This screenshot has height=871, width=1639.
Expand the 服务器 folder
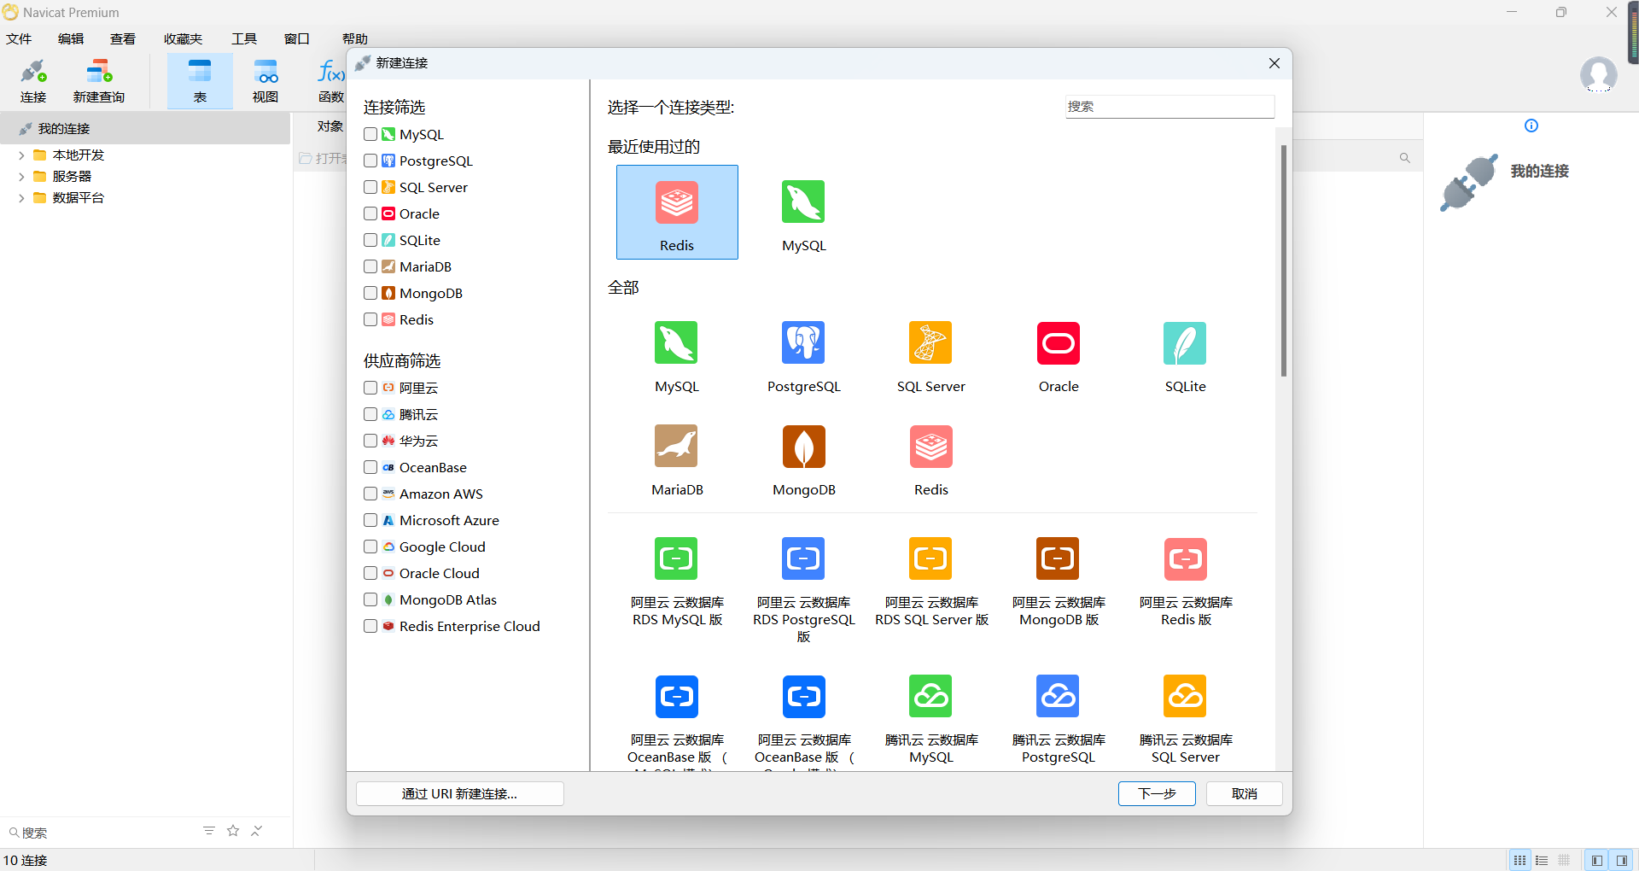(x=21, y=177)
